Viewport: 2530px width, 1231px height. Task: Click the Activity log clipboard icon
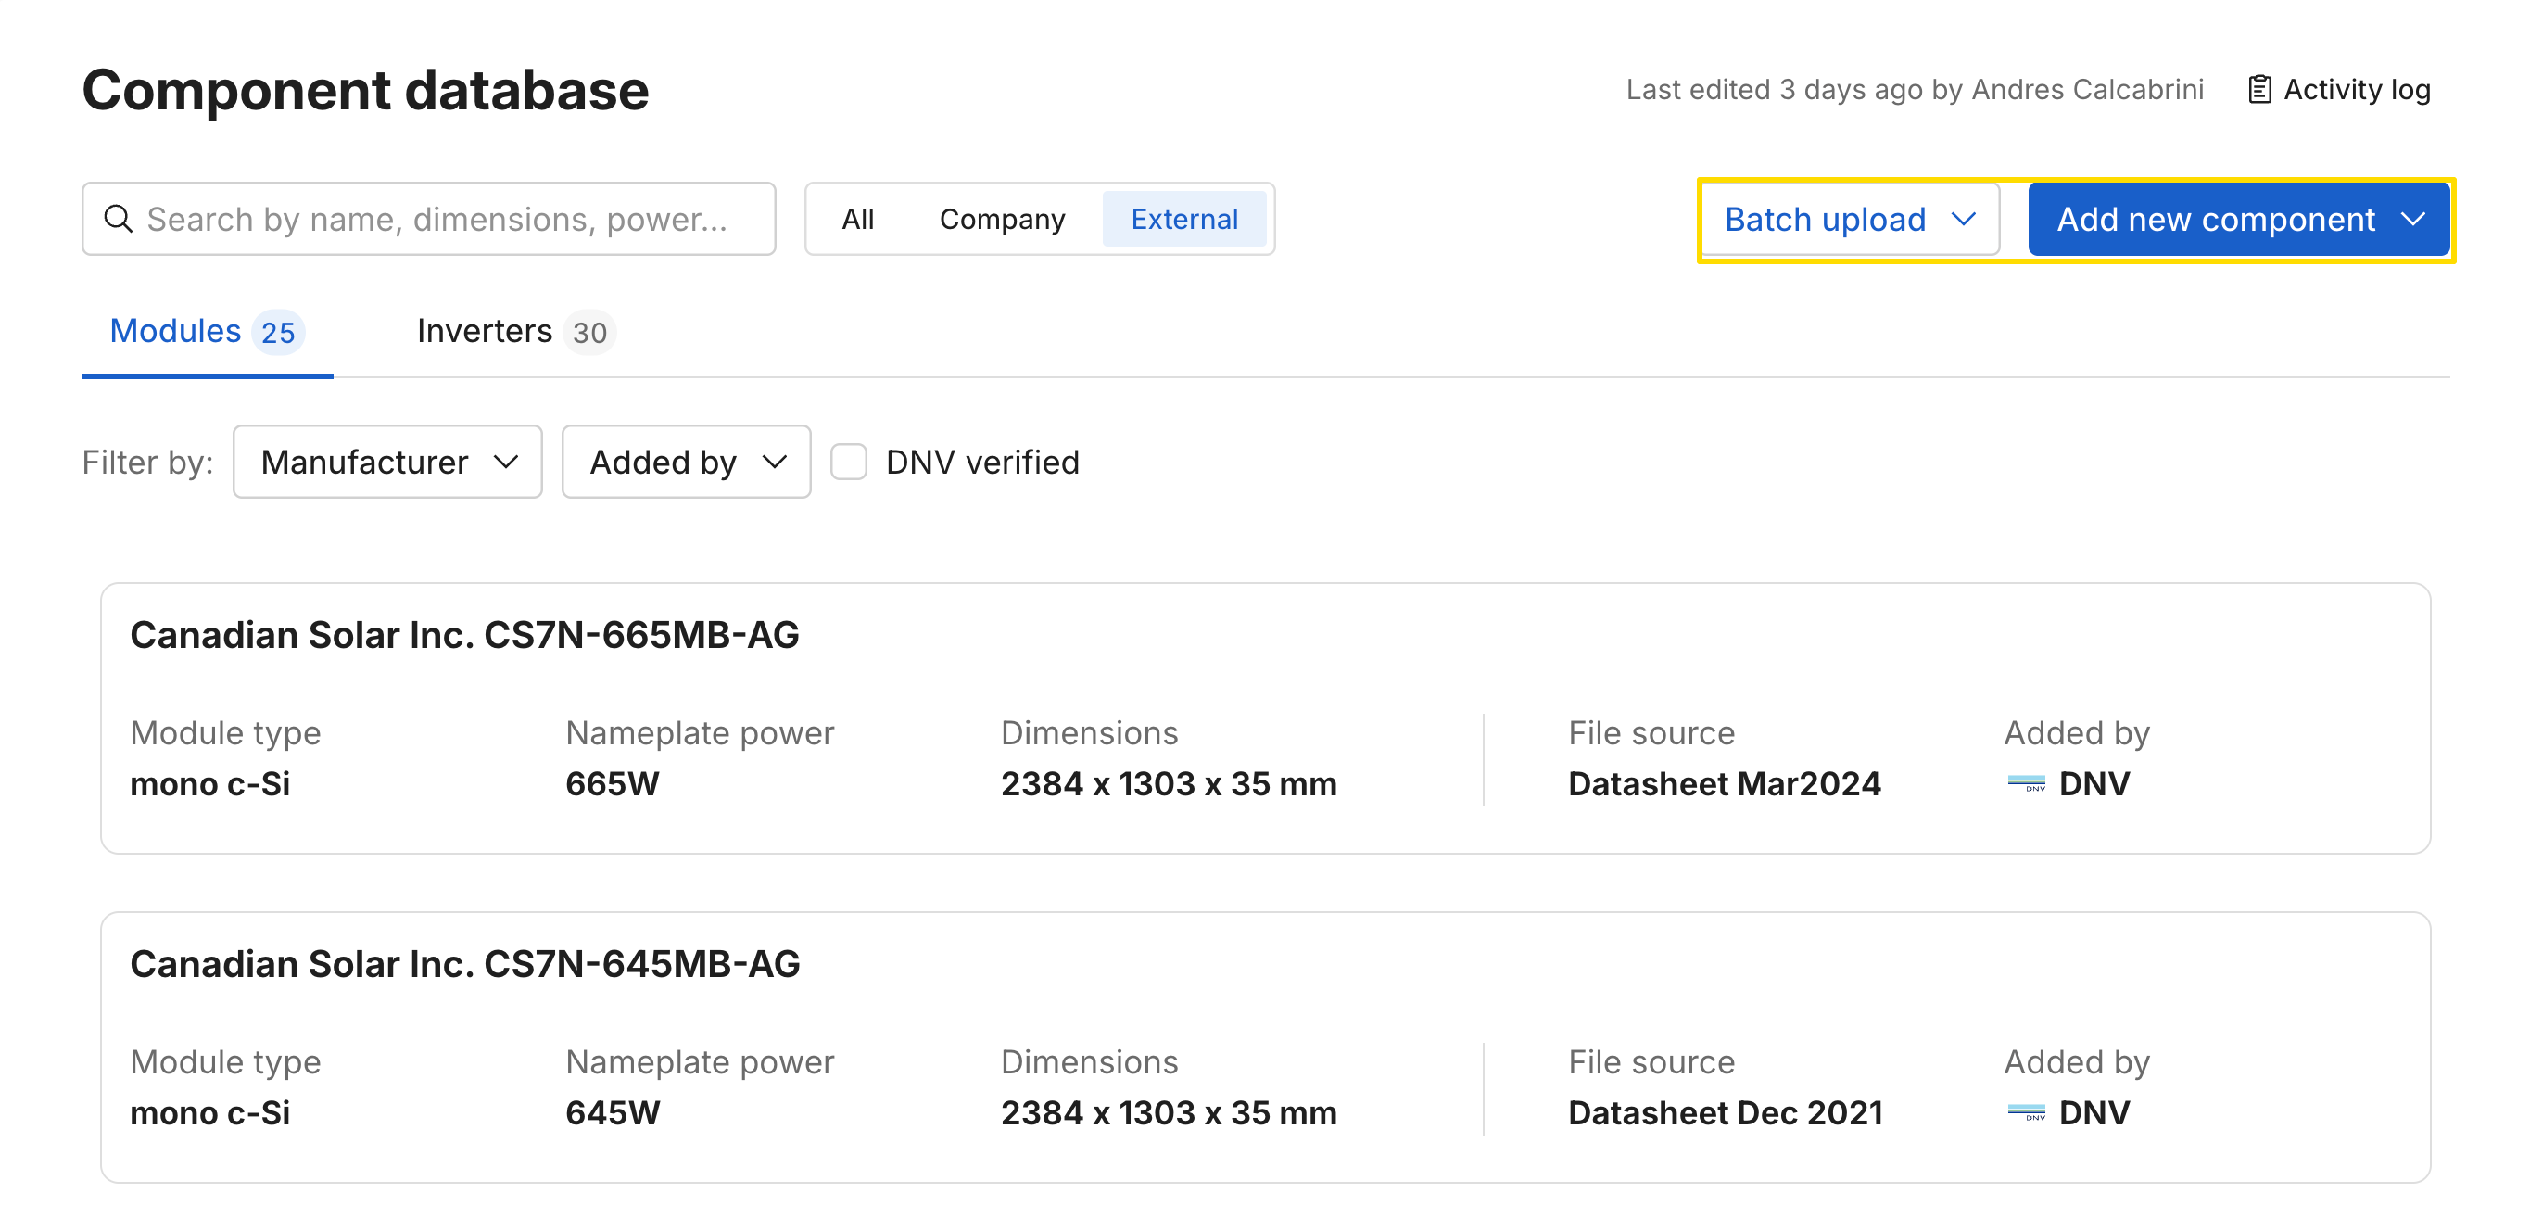pyautogui.click(x=2259, y=89)
